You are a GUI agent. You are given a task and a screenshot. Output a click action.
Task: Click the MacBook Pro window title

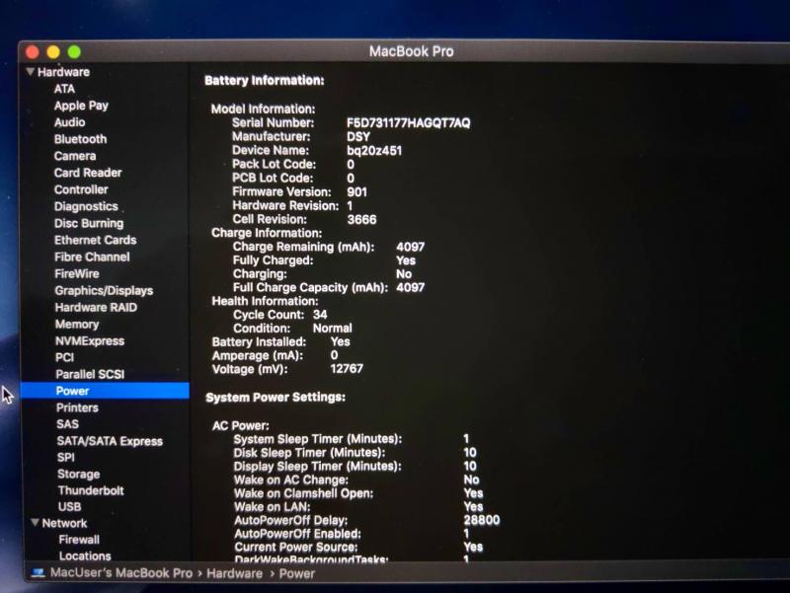pos(411,51)
